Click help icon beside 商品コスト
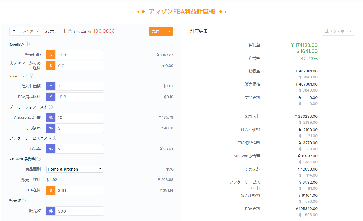The width and height of the screenshot is (363, 221). coord(31,76)
